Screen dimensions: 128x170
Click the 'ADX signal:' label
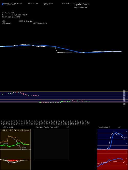point(6,23)
